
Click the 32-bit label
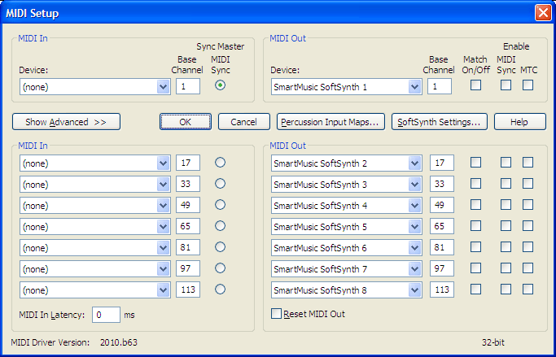point(493,342)
